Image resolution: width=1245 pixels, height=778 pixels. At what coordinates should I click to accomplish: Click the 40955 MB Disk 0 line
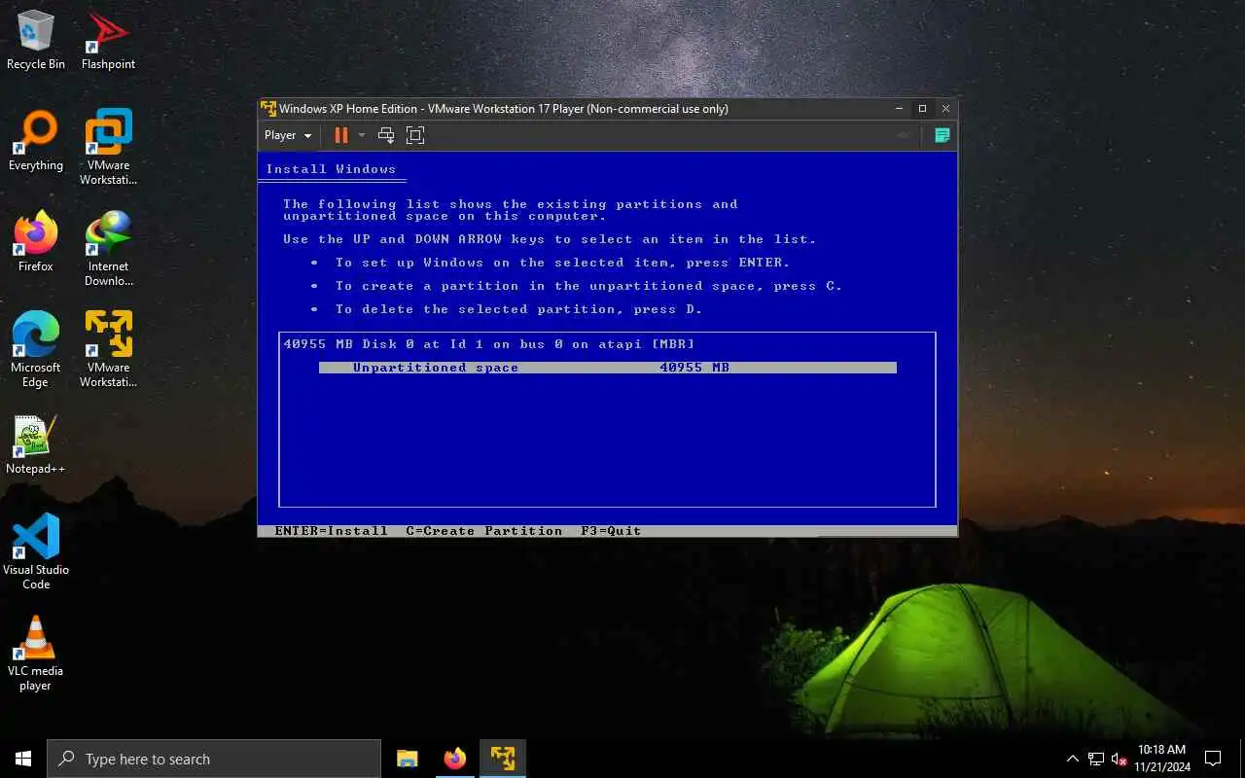(x=489, y=344)
